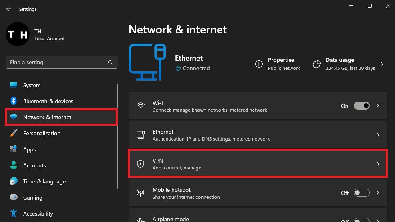Click the Time & language globe icon
This screenshot has width=395, height=222.
tap(14, 181)
